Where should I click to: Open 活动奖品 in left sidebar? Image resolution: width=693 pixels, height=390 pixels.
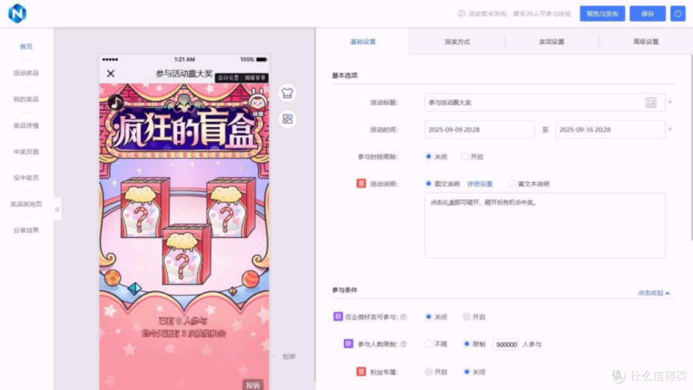point(26,73)
